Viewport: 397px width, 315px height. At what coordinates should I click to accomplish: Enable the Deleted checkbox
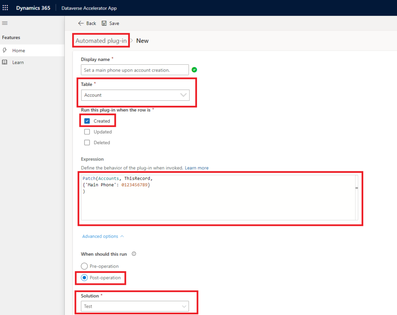point(87,143)
